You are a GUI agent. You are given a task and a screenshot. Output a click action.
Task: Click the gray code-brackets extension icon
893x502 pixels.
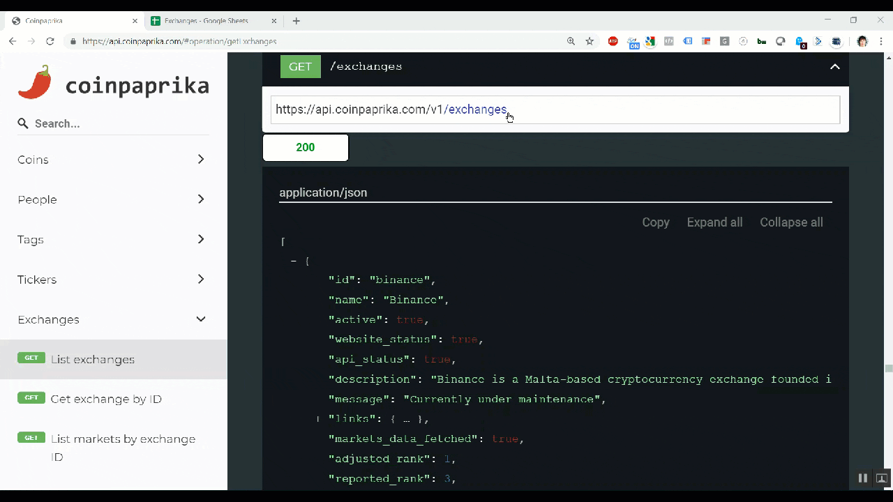[669, 41]
